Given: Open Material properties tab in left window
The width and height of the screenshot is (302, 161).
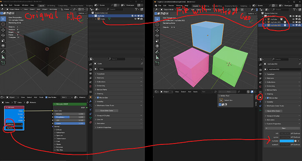Looking at the screenshot, I should coord(91,122).
